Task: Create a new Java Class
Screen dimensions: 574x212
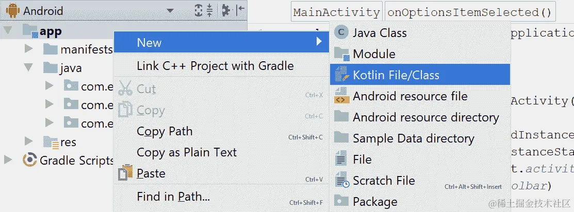Action: coord(420,32)
